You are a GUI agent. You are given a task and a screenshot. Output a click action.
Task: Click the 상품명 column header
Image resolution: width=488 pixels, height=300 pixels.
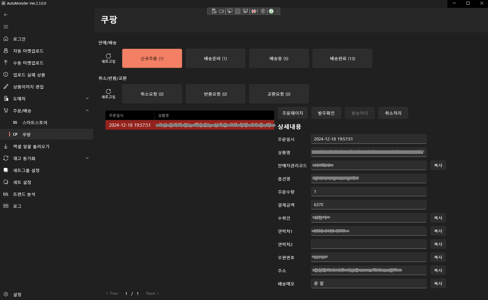click(x=214, y=115)
